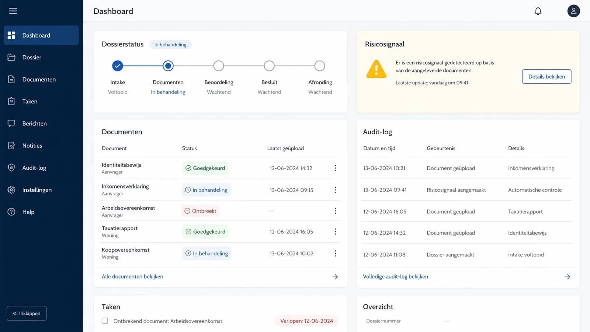The height and width of the screenshot is (332, 590).
Task: Click arrow next to Alle documenten bekijken
Action: click(335, 277)
